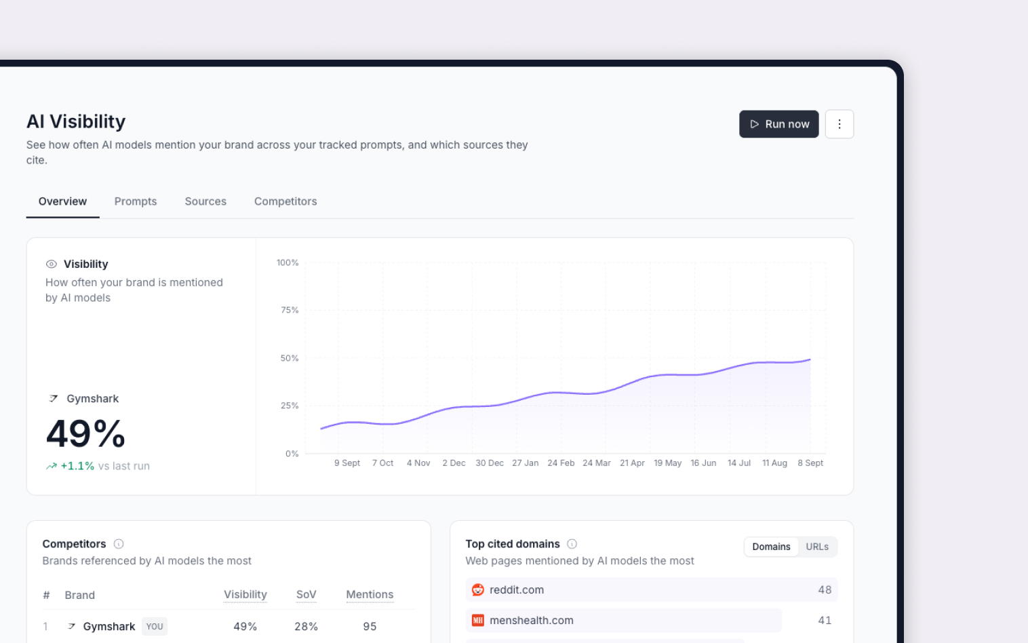Click the menshealth.com favicon icon
This screenshot has width=1028, height=643.
tap(478, 621)
